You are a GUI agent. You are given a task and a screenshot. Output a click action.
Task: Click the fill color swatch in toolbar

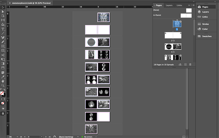click(x=3, y=93)
